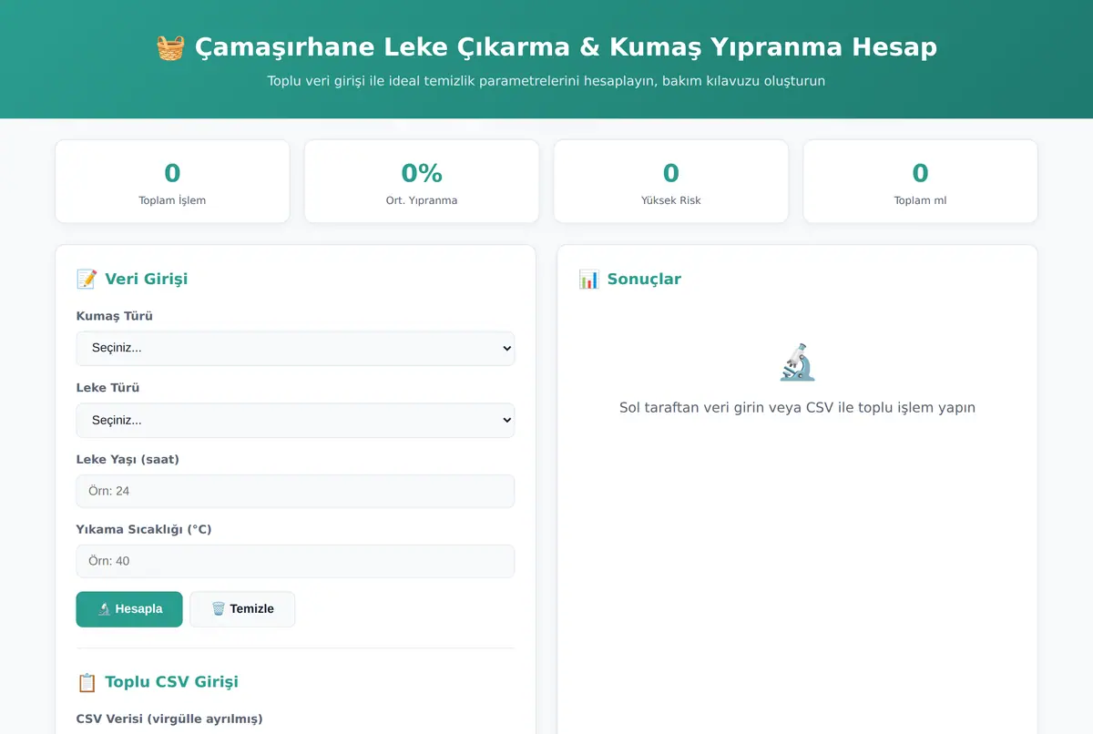1093x734 pixels.
Task: Click the bar chart icon beside Sonuçlar
Action: [x=588, y=279]
